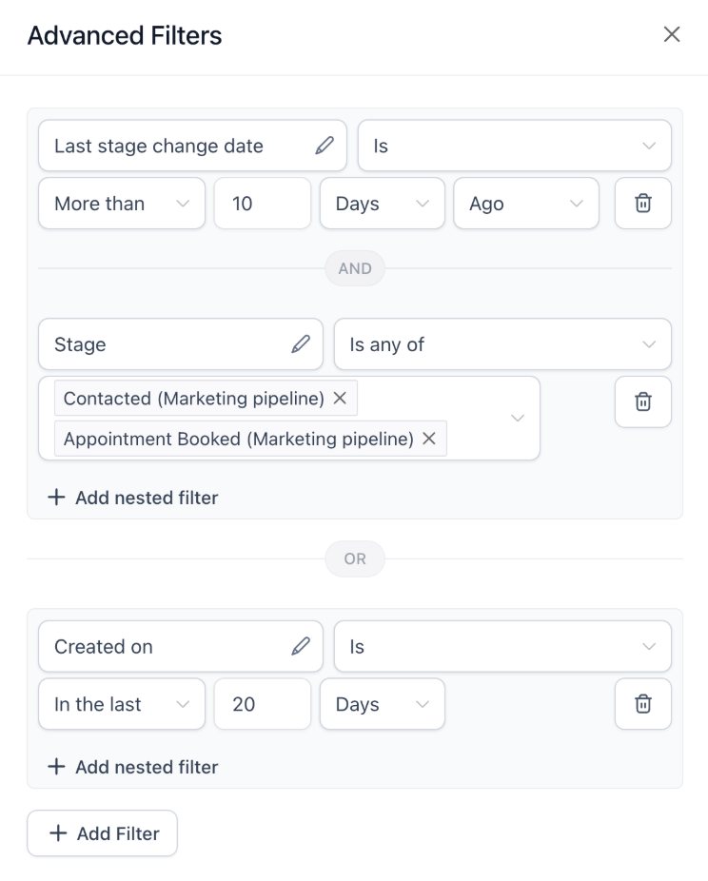Open the More than comparison dropdown
The image size is (708, 881).
(x=122, y=204)
